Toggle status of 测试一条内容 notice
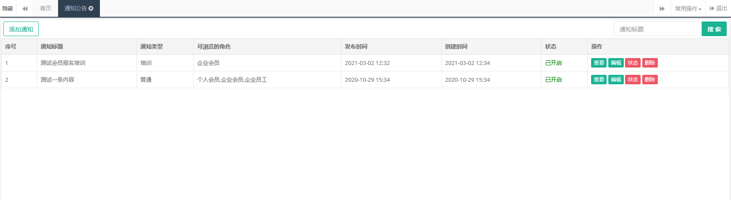 point(632,80)
